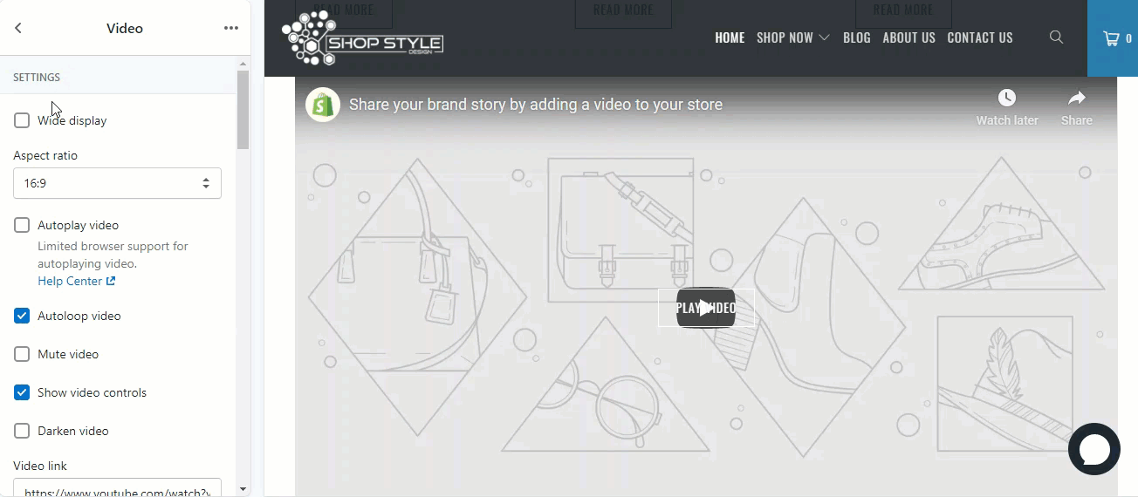This screenshot has width=1138, height=497.
Task: Open the Aspect ratio 16:9 dropdown
Action: click(x=117, y=183)
